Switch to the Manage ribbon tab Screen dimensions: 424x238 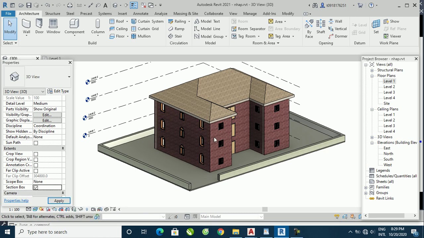(250, 14)
